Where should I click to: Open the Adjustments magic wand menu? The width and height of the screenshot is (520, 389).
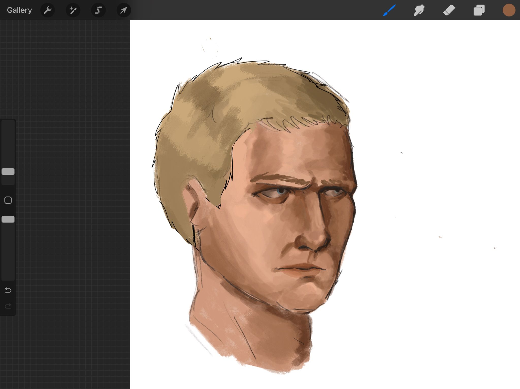[x=73, y=10]
